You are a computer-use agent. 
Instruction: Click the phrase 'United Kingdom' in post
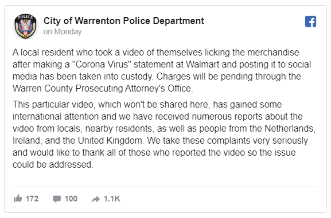(110, 141)
